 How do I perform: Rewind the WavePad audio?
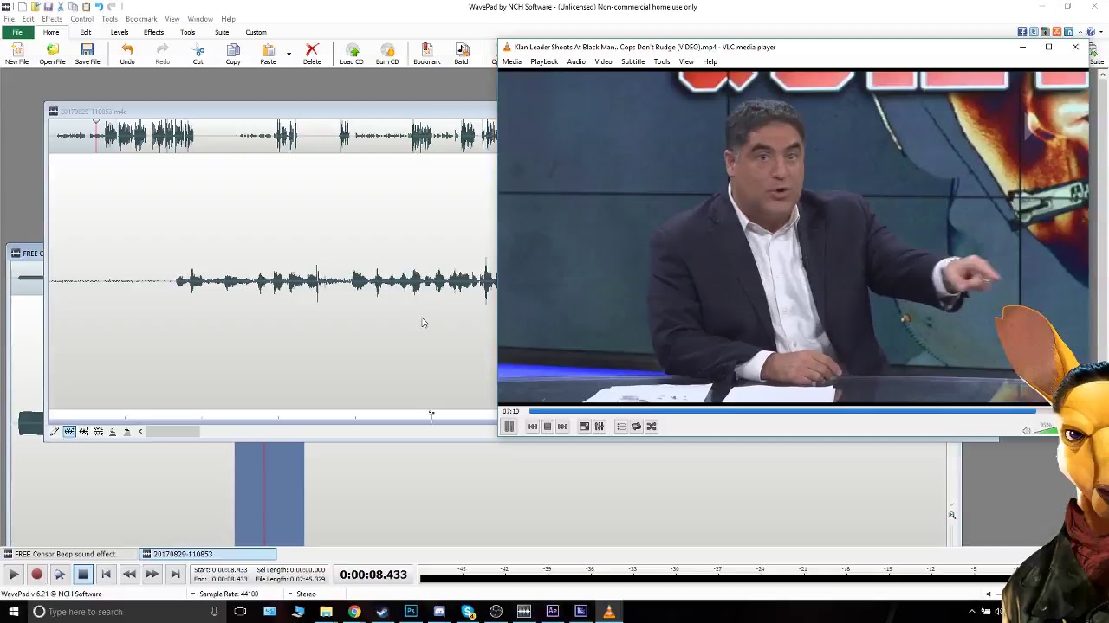129,574
